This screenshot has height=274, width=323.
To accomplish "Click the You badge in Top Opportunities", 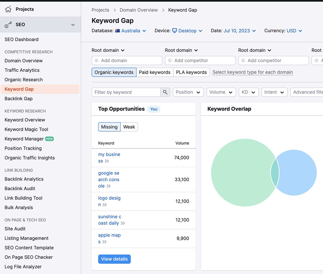I will pos(154,109).
